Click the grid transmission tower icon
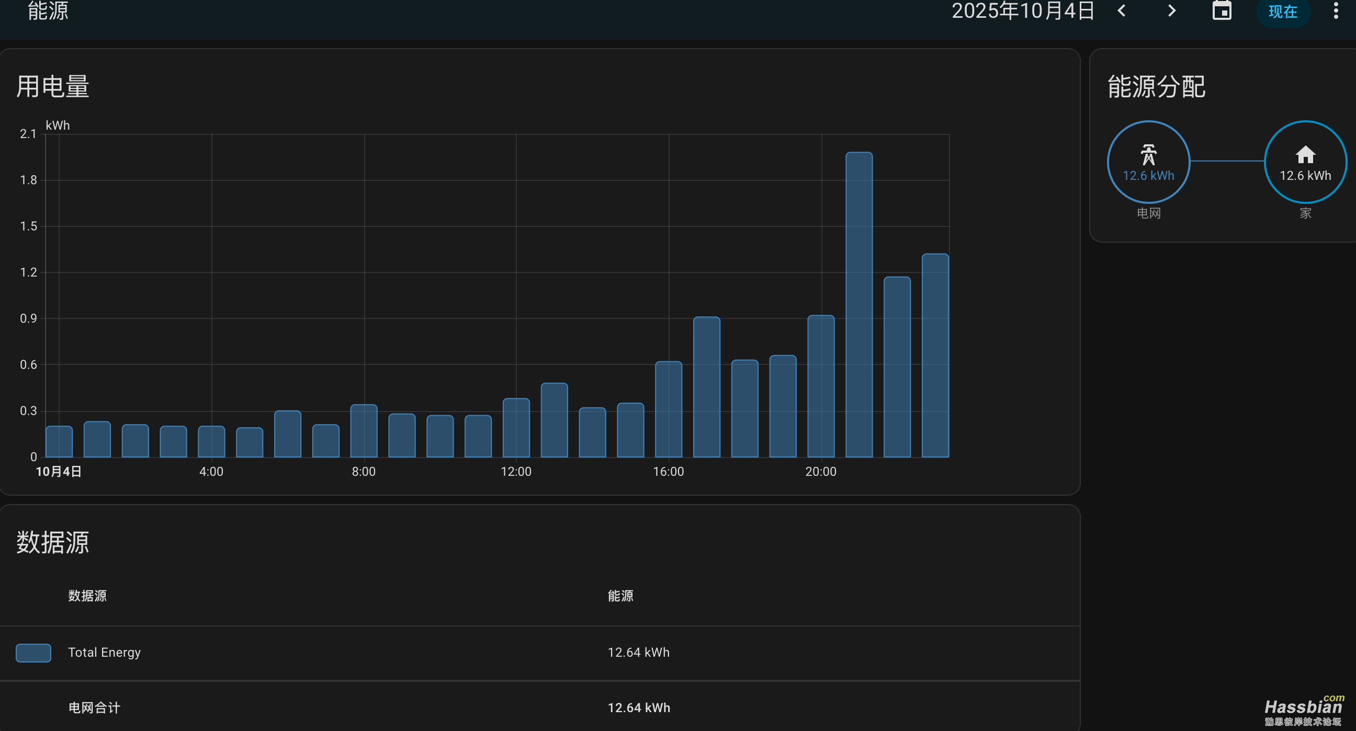Viewport: 1356px width, 731px height. 1149,155
